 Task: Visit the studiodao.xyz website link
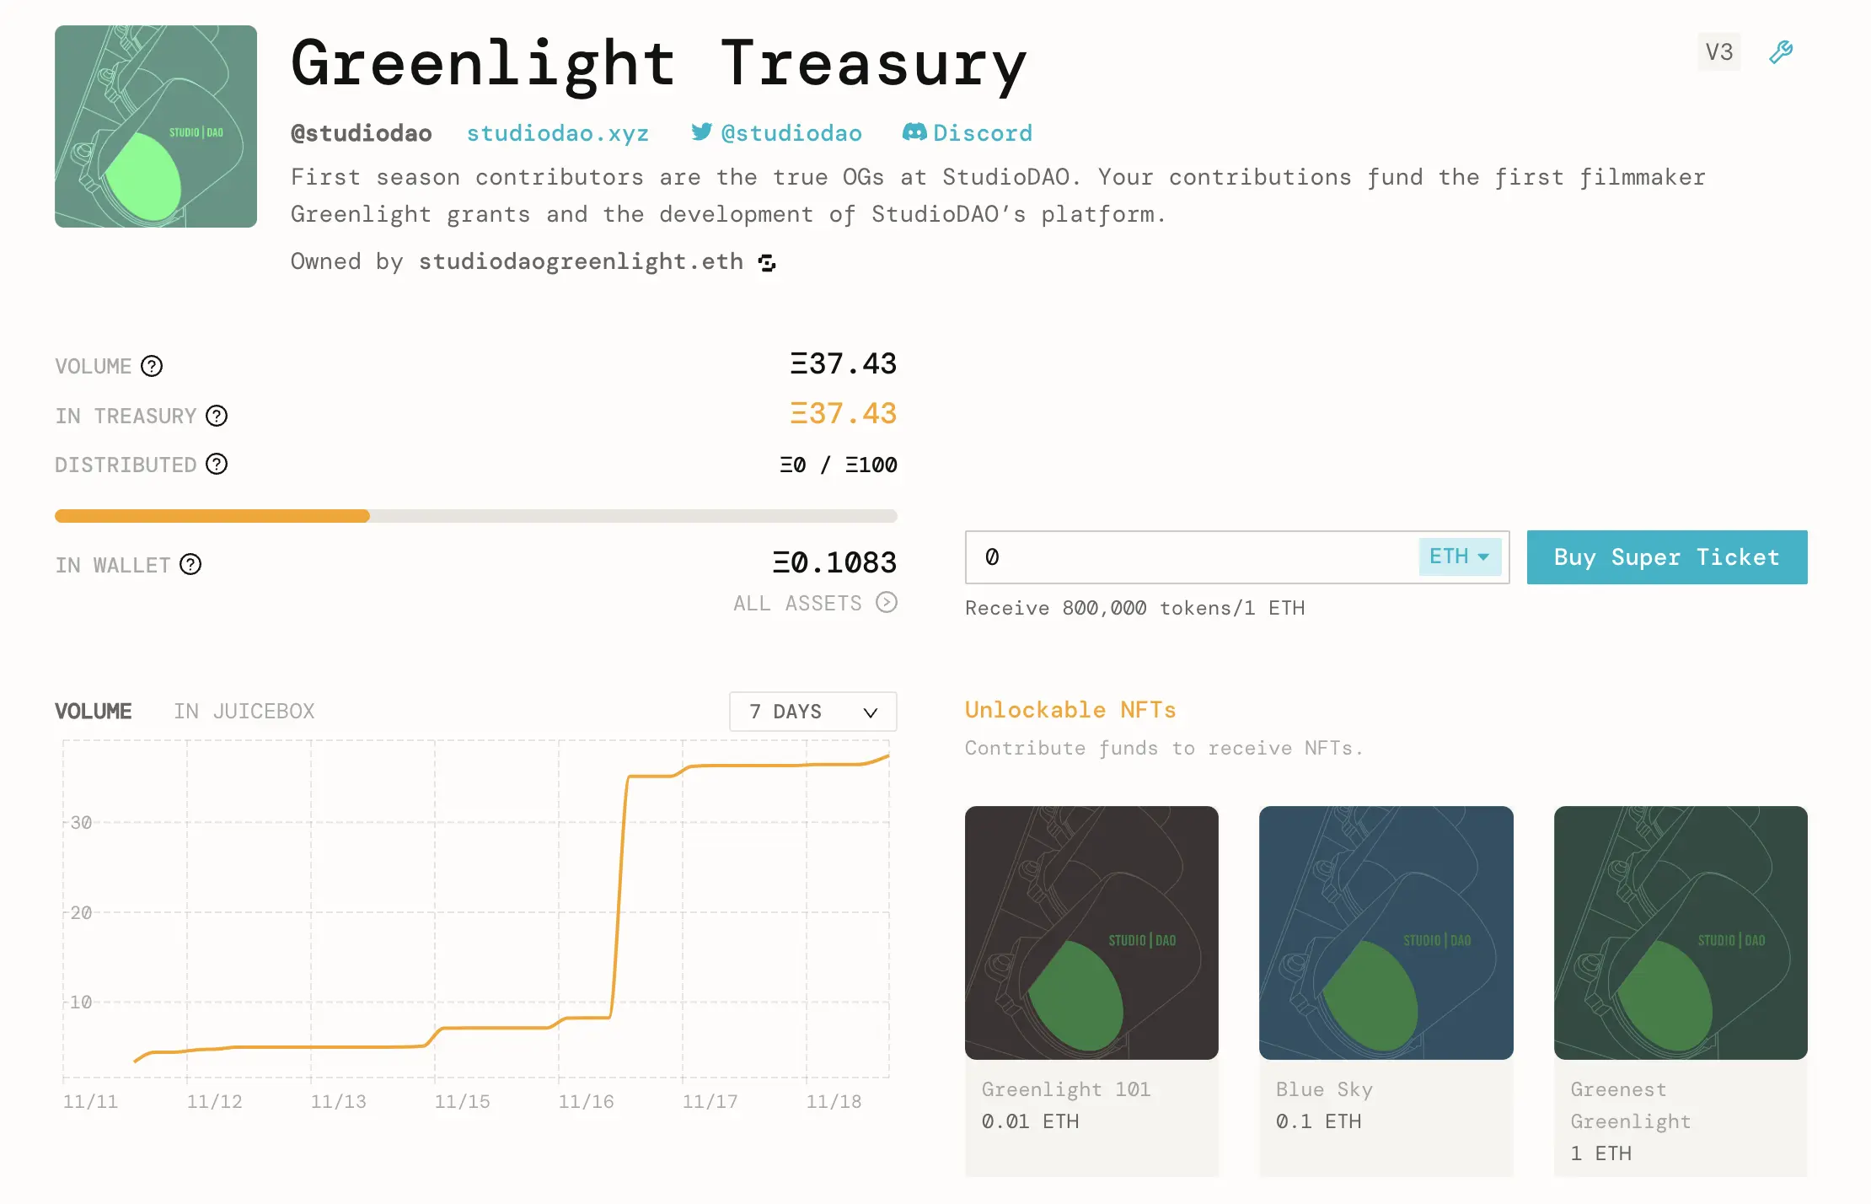pos(558,132)
